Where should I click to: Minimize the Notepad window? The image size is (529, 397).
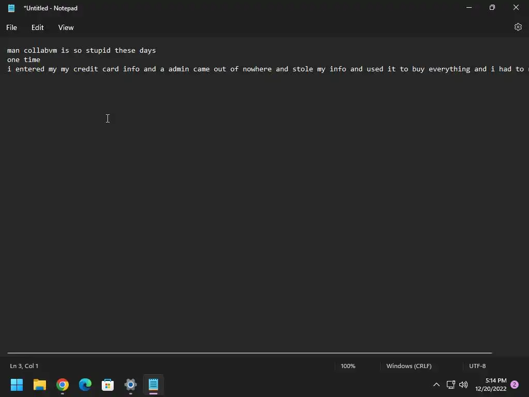point(469,7)
